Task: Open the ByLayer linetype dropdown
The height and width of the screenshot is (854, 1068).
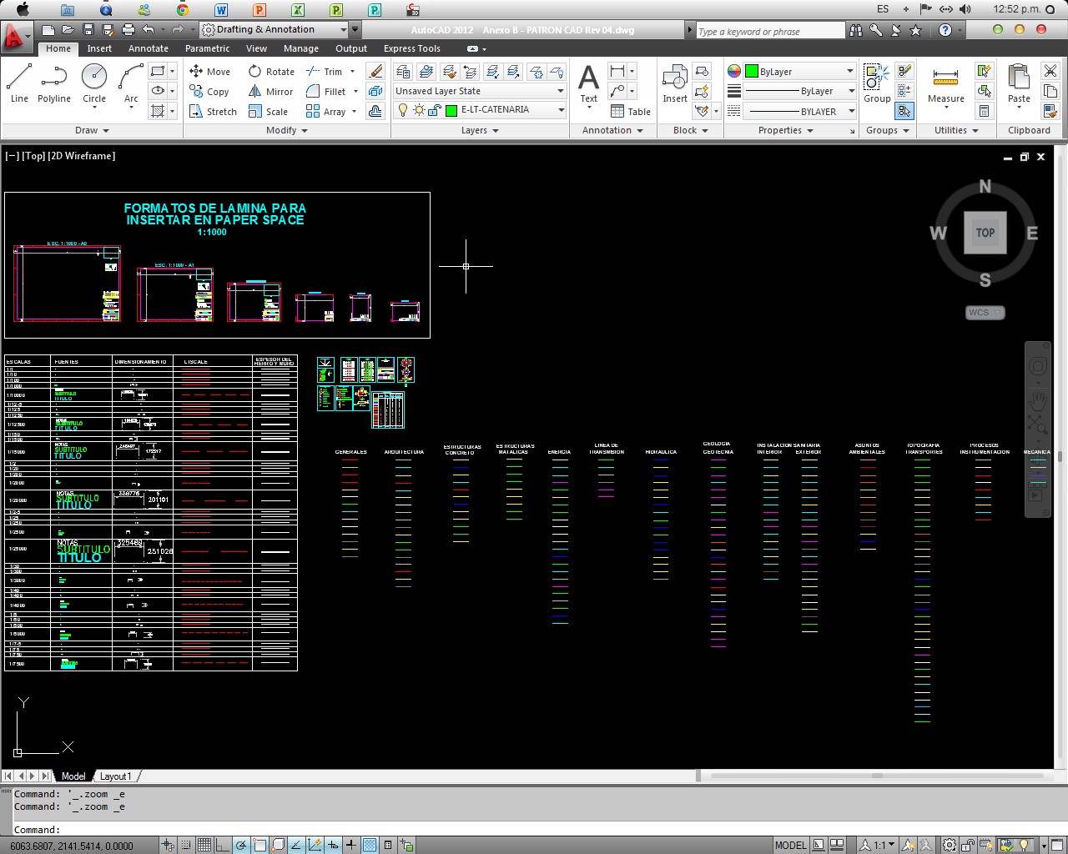Action: (799, 91)
